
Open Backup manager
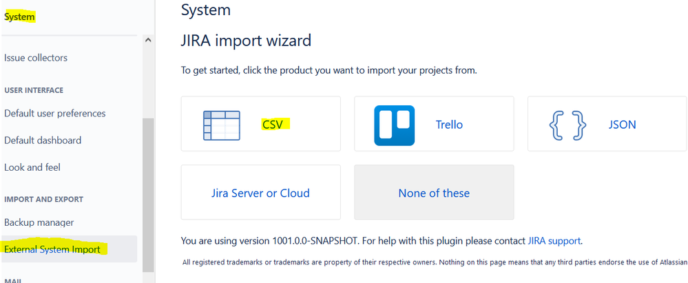pos(39,222)
